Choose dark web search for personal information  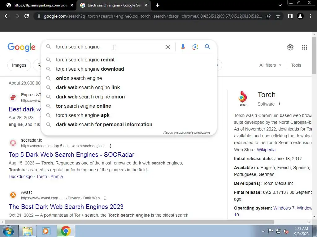129,125
